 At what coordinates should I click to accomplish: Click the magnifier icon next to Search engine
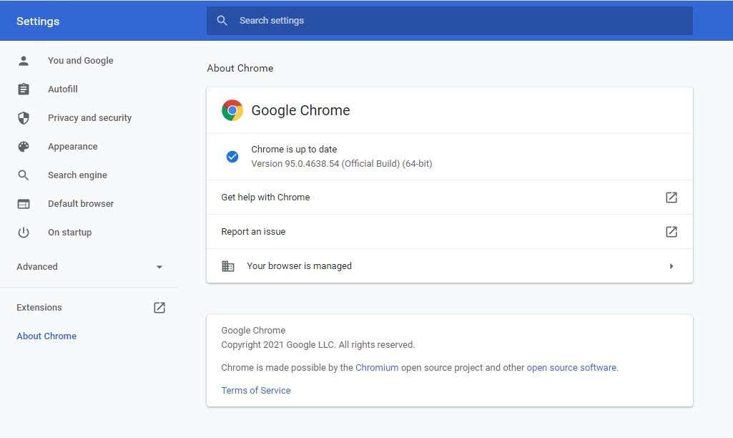24,175
